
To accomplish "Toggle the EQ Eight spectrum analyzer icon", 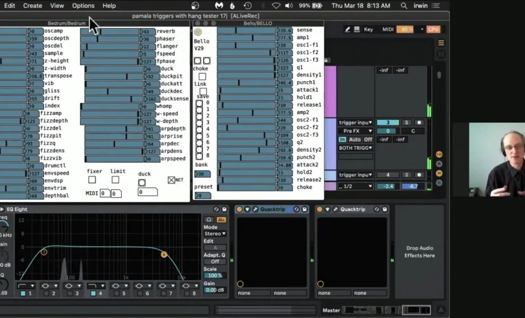I will [221, 220].
